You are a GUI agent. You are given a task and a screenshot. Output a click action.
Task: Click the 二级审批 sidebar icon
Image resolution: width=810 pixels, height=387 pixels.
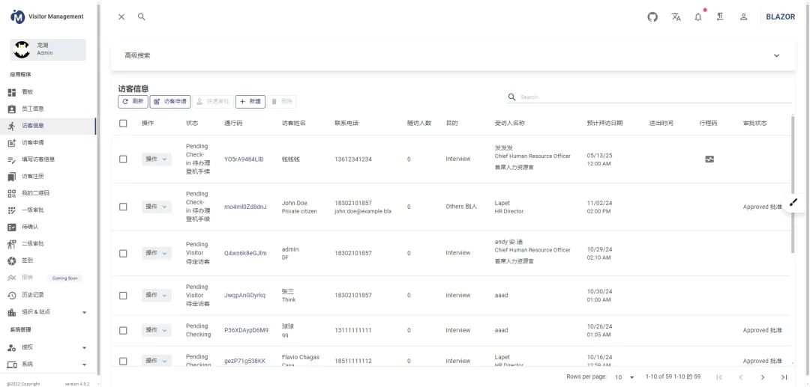click(12, 244)
